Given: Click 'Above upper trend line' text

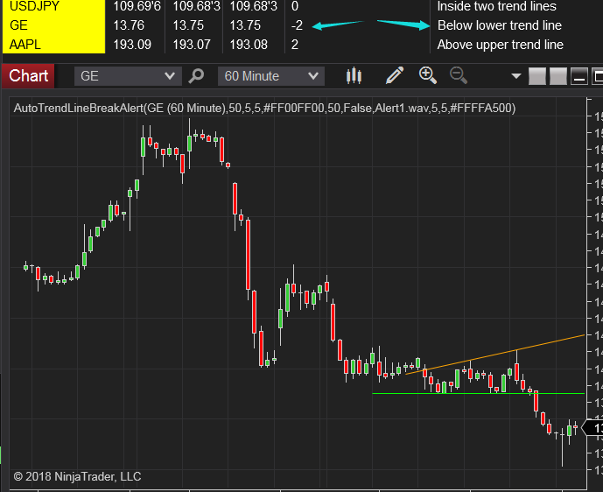Looking at the screenshot, I should click(x=501, y=45).
